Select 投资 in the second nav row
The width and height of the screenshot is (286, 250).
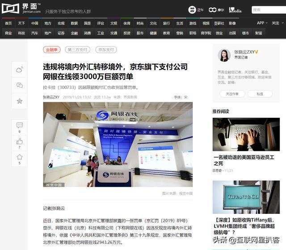pyautogui.click(x=127, y=33)
